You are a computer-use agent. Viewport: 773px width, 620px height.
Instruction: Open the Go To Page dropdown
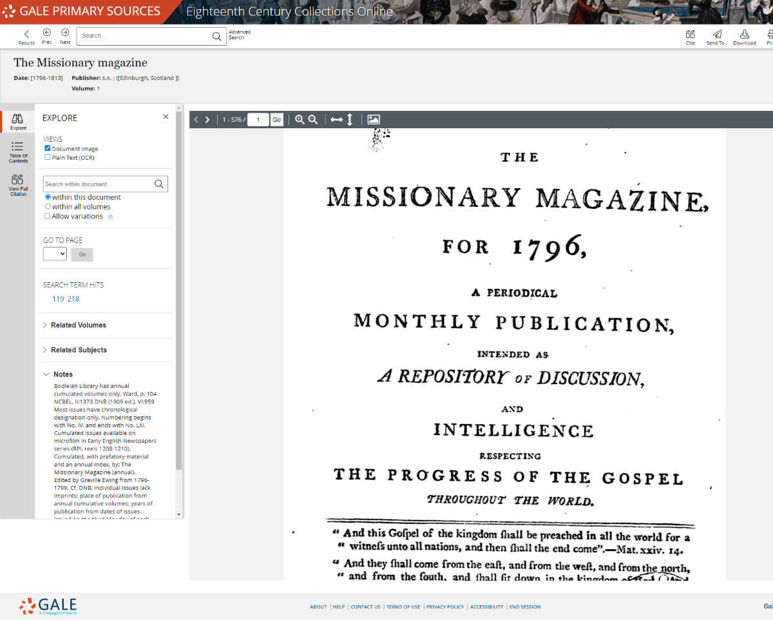(55, 254)
